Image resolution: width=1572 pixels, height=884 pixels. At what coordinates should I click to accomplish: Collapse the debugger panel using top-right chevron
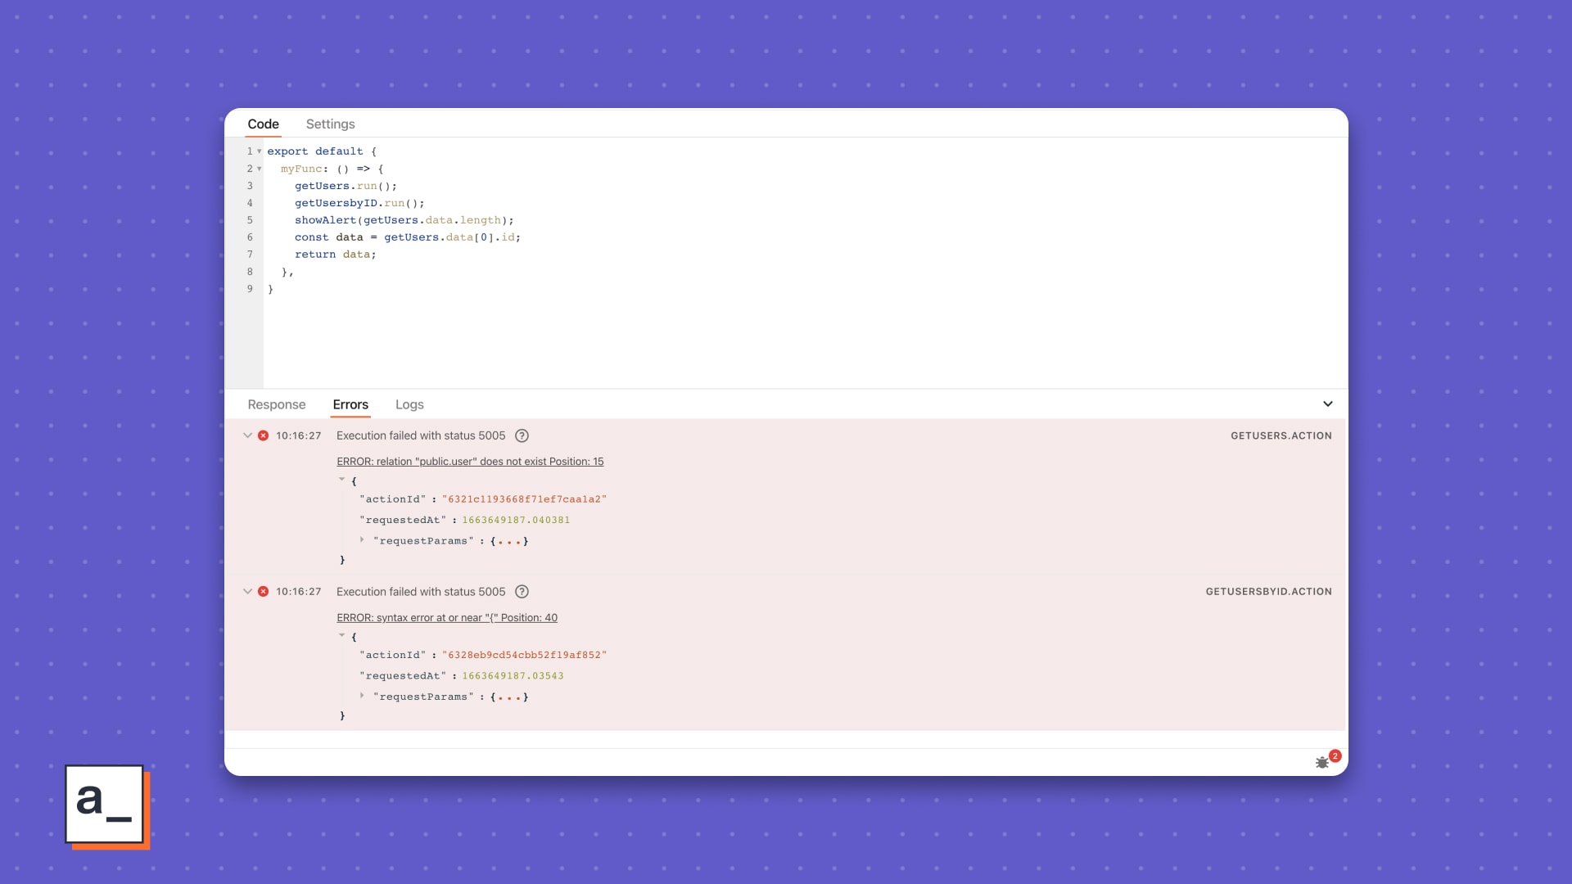click(x=1327, y=404)
